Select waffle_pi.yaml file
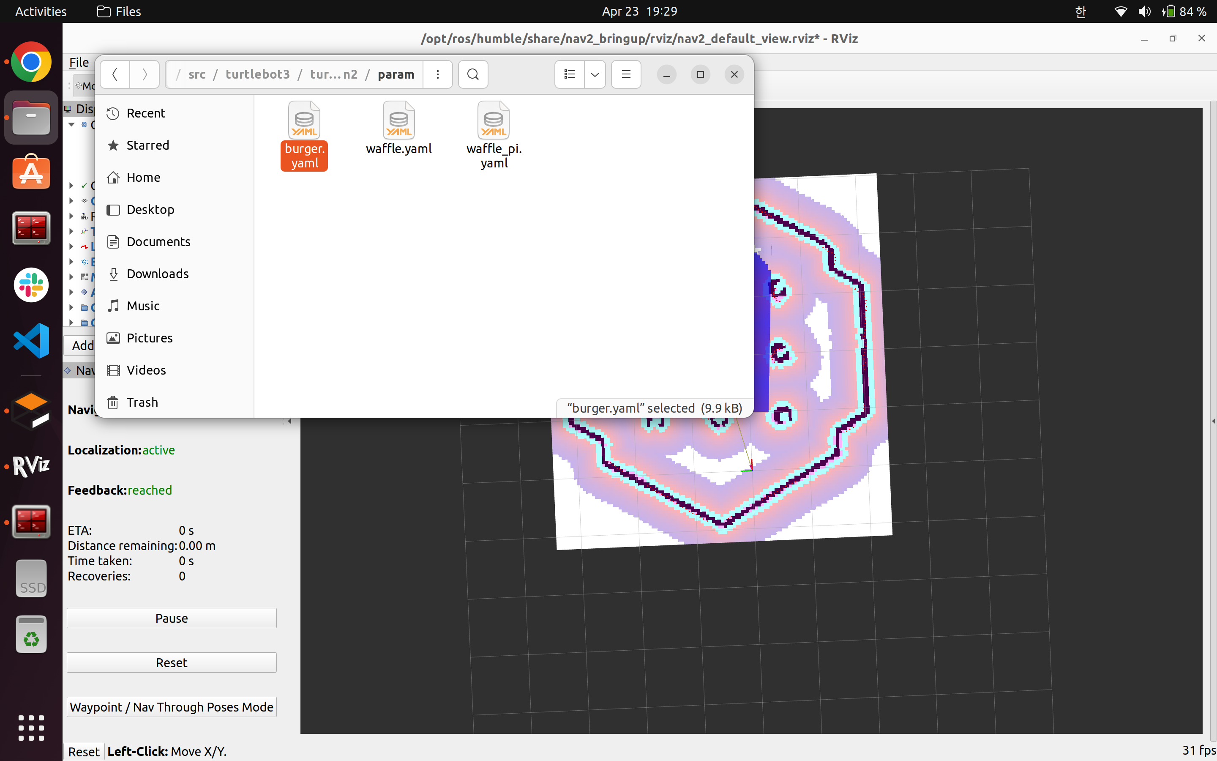Viewport: 1217px width, 761px height. click(493, 134)
